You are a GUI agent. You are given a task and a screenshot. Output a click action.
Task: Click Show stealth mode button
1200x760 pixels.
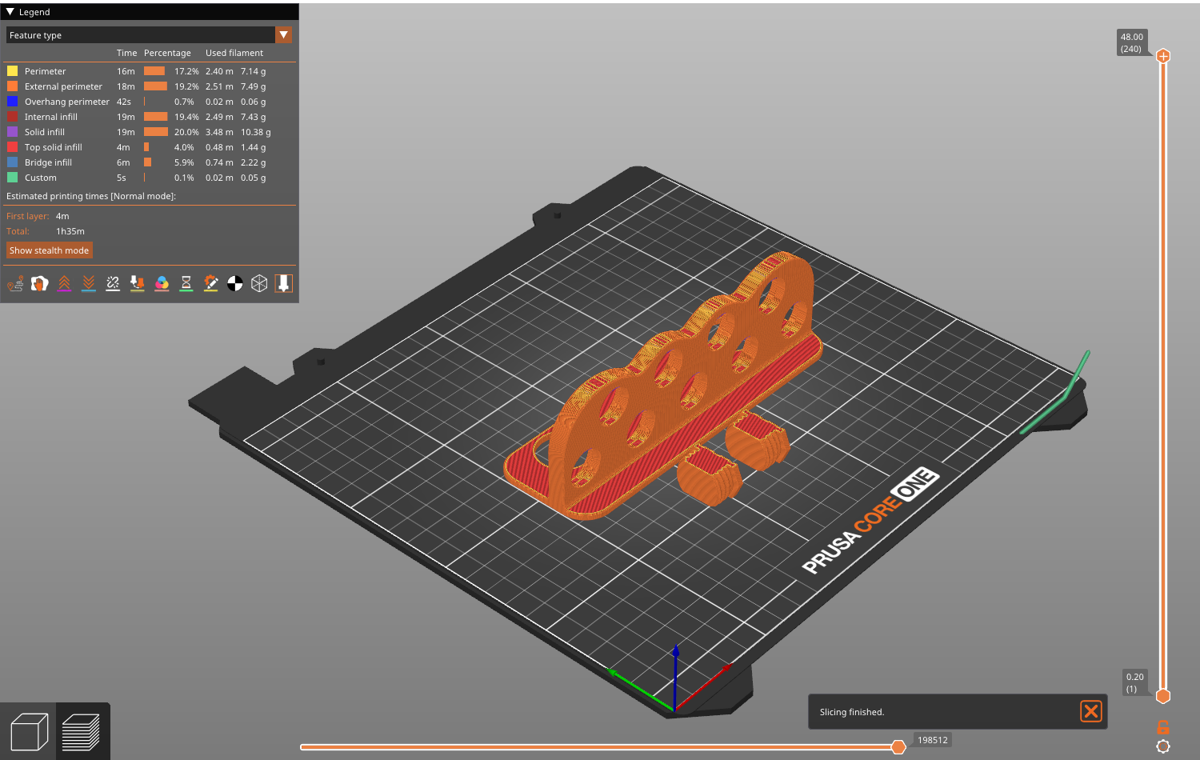coord(49,250)
